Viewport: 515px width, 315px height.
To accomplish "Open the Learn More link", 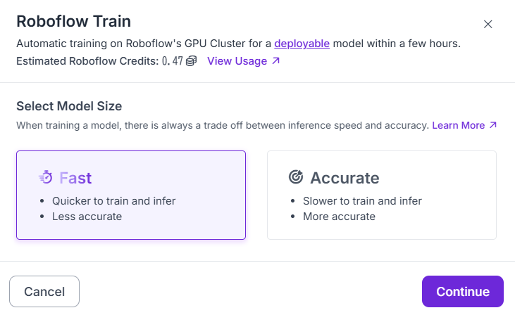I will (464, 125).
